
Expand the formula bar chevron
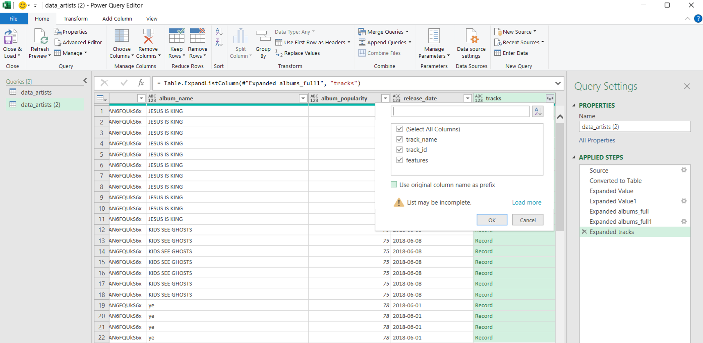(x=558, y=83)
